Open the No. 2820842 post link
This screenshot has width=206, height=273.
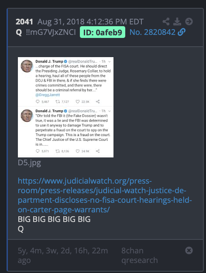click(152, 32)
